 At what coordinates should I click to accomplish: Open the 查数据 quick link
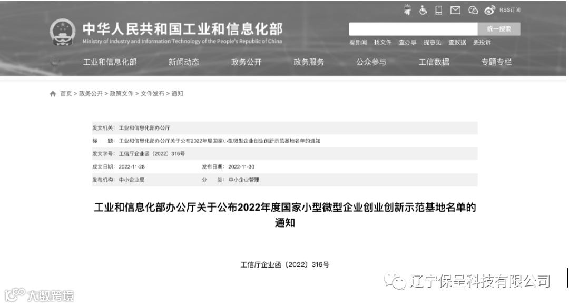[457, 43]
